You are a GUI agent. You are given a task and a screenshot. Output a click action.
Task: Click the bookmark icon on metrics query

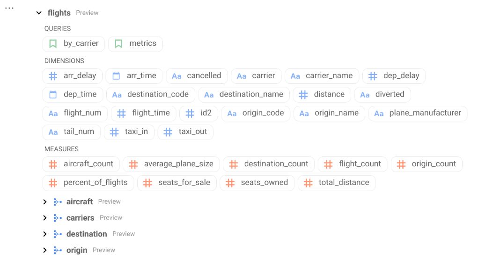pos(118,44)
